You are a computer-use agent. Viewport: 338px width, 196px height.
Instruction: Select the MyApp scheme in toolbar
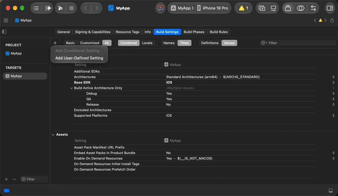coord(182,8)
